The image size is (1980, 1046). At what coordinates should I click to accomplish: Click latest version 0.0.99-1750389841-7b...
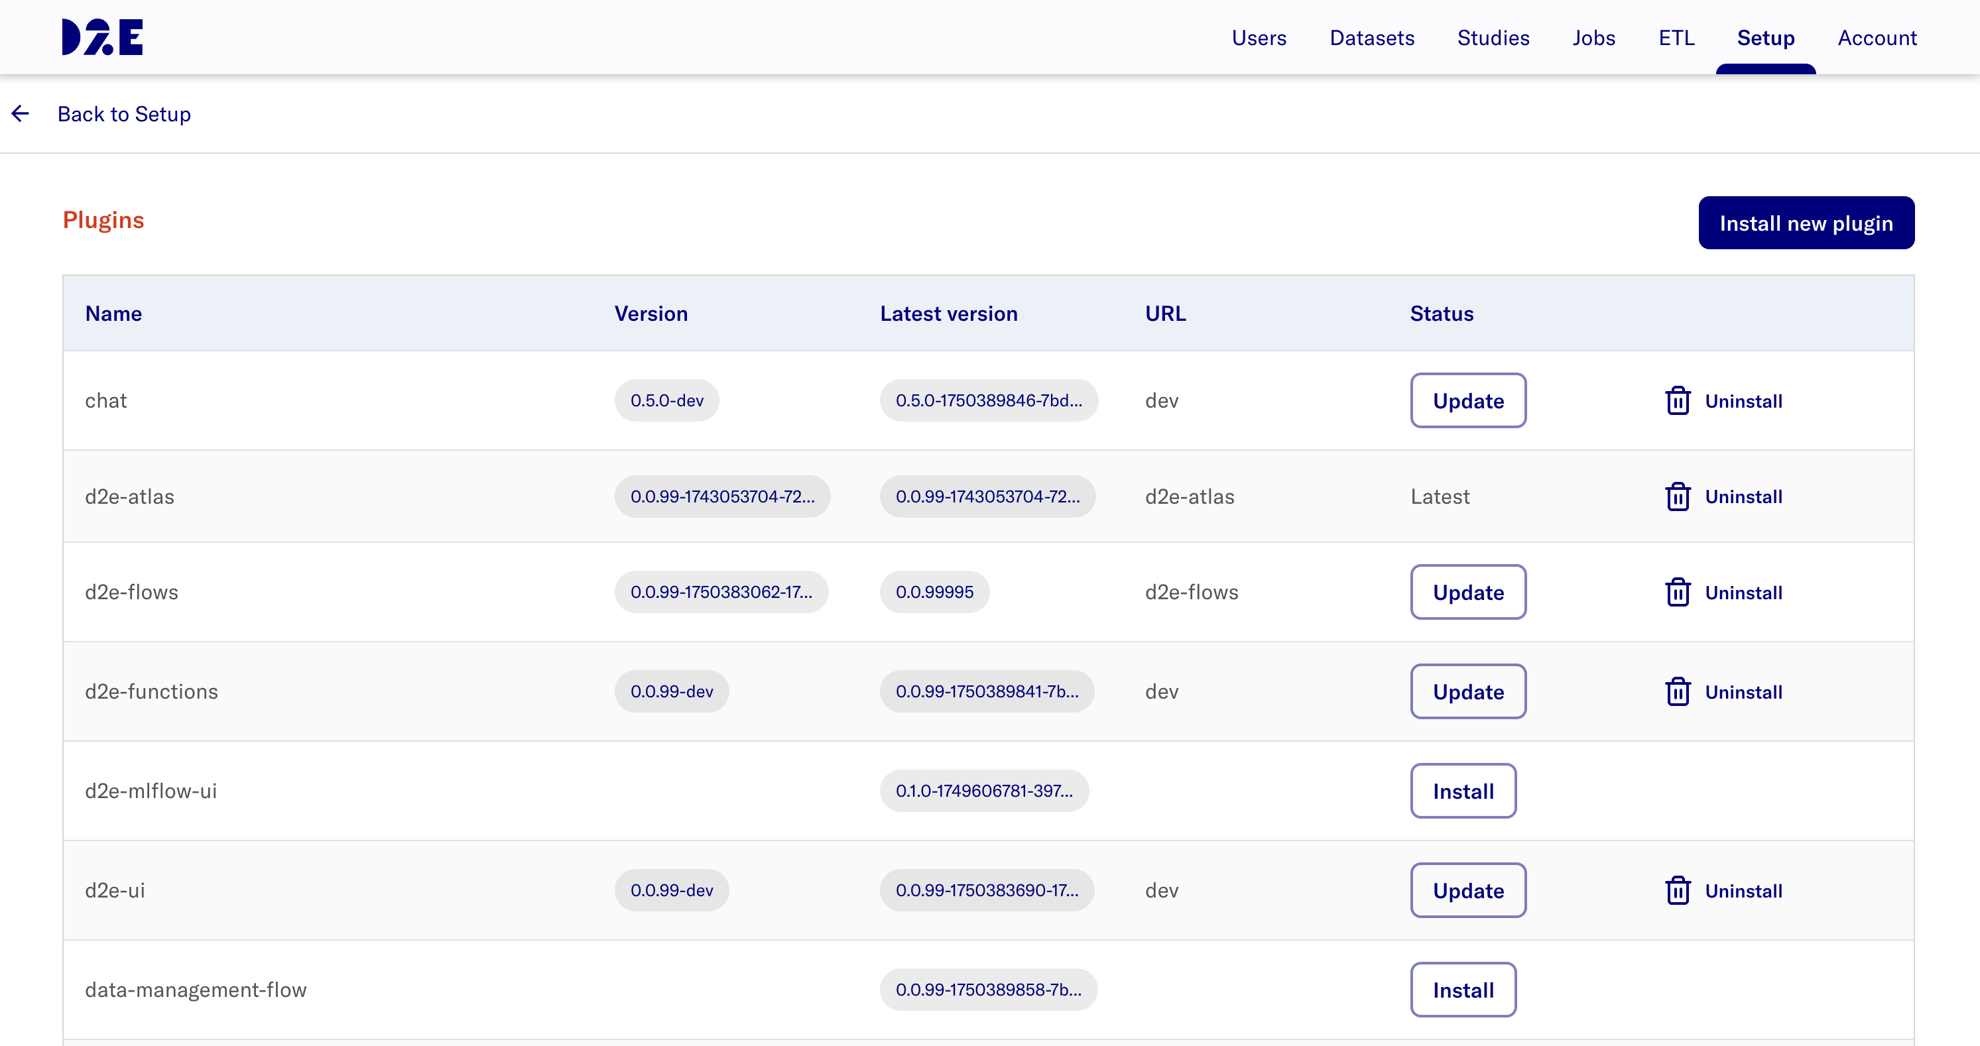[x=987, y=691]
